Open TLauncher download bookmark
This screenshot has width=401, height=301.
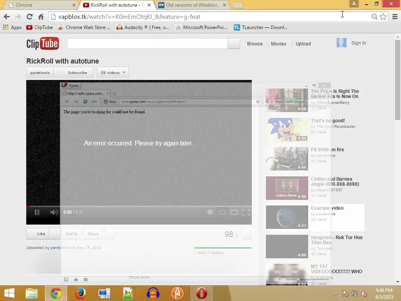tap(260, 27)
